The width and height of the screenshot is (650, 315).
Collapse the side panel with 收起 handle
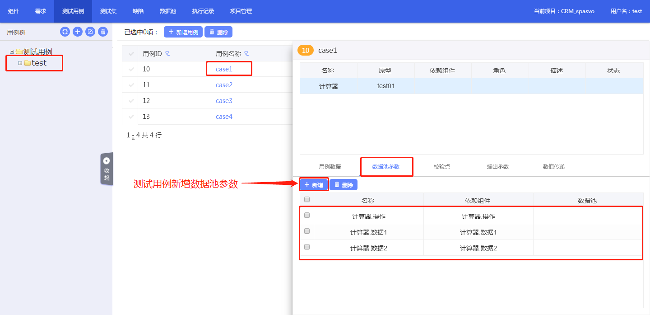107,169
